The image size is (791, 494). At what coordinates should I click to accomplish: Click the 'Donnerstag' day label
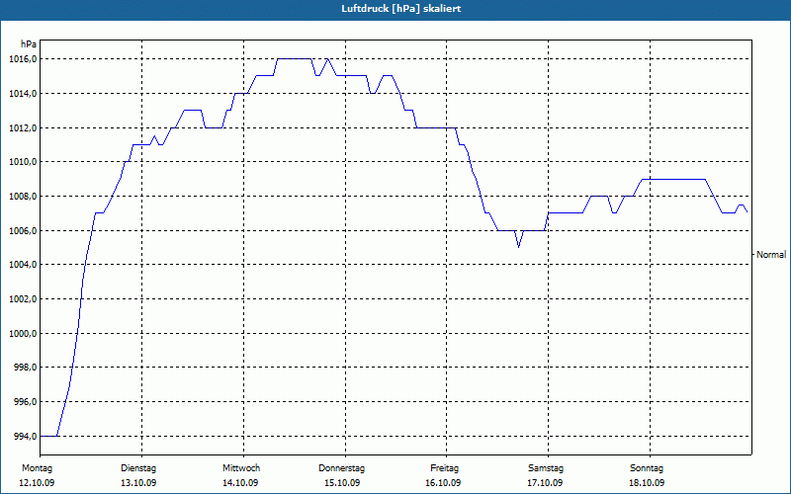click(341, 468)
